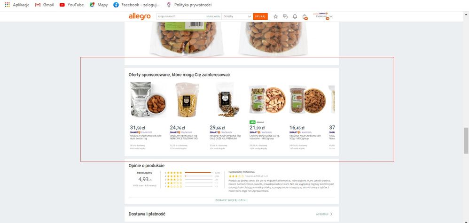Viewport: 469px width, 223px height.
Task: Open the Gmail bookmark
Action: coord(44,5)
